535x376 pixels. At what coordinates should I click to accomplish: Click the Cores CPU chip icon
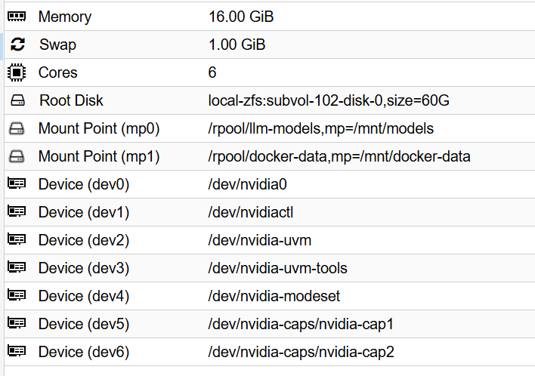click(x=17, y=72)
